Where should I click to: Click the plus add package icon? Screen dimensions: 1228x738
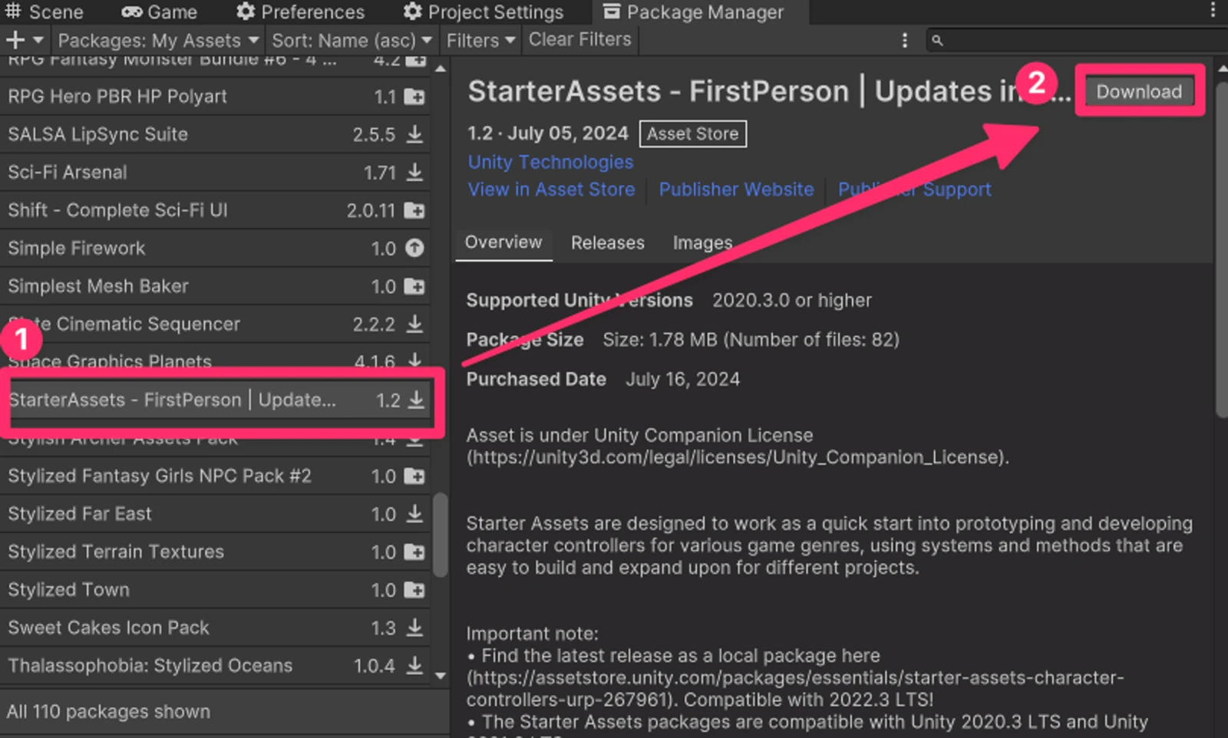point(15,40)
